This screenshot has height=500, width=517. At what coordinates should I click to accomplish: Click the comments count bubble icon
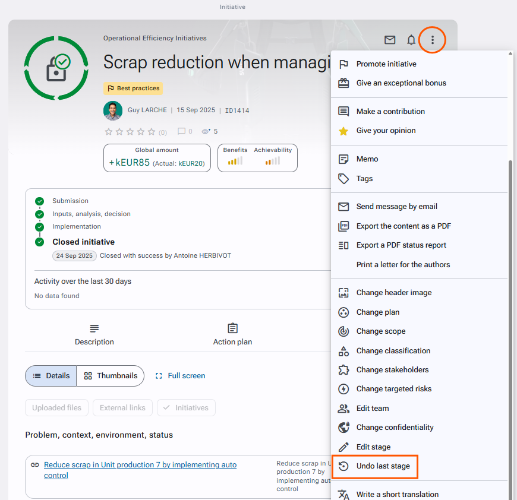click(181, 131)
